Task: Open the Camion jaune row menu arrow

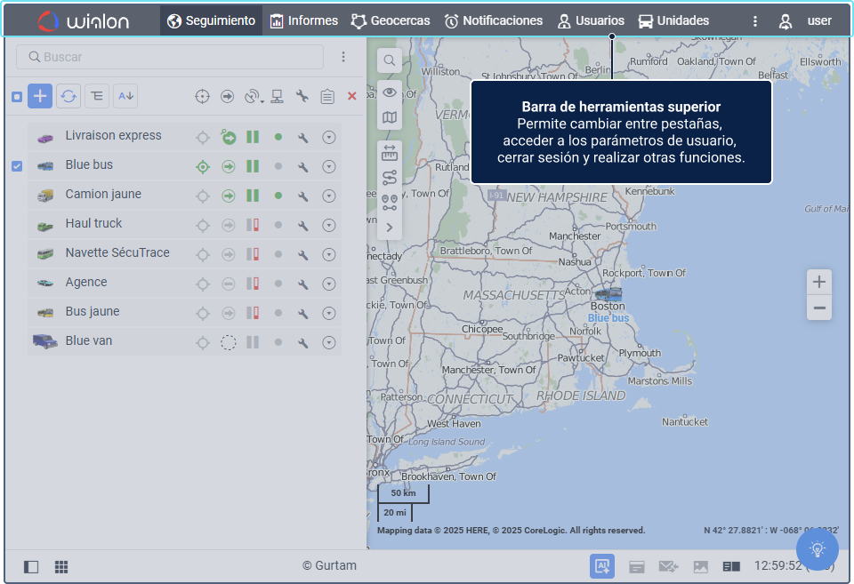Action: [328, 196]
